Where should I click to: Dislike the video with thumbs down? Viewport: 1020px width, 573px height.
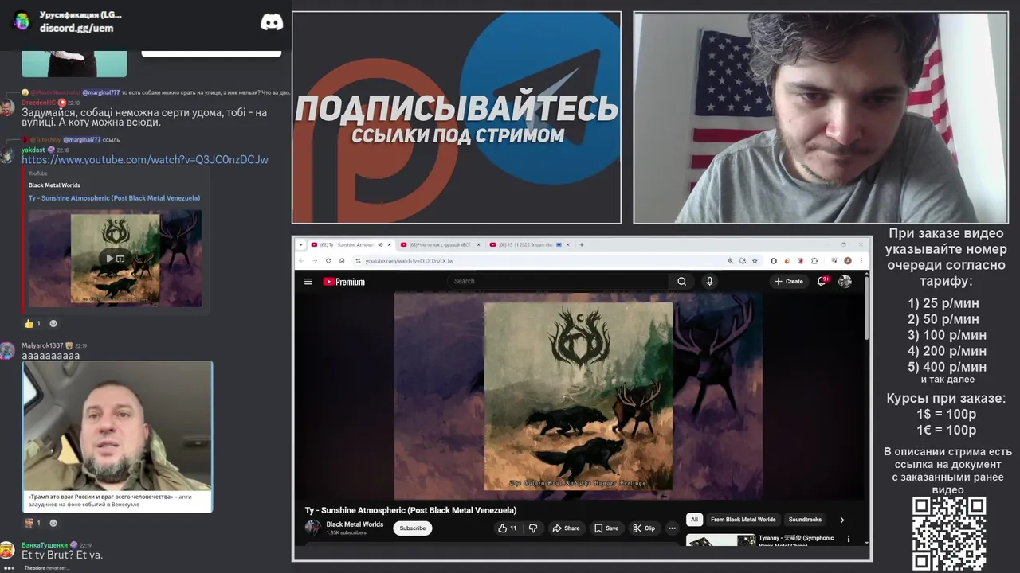tap(533, 528)
